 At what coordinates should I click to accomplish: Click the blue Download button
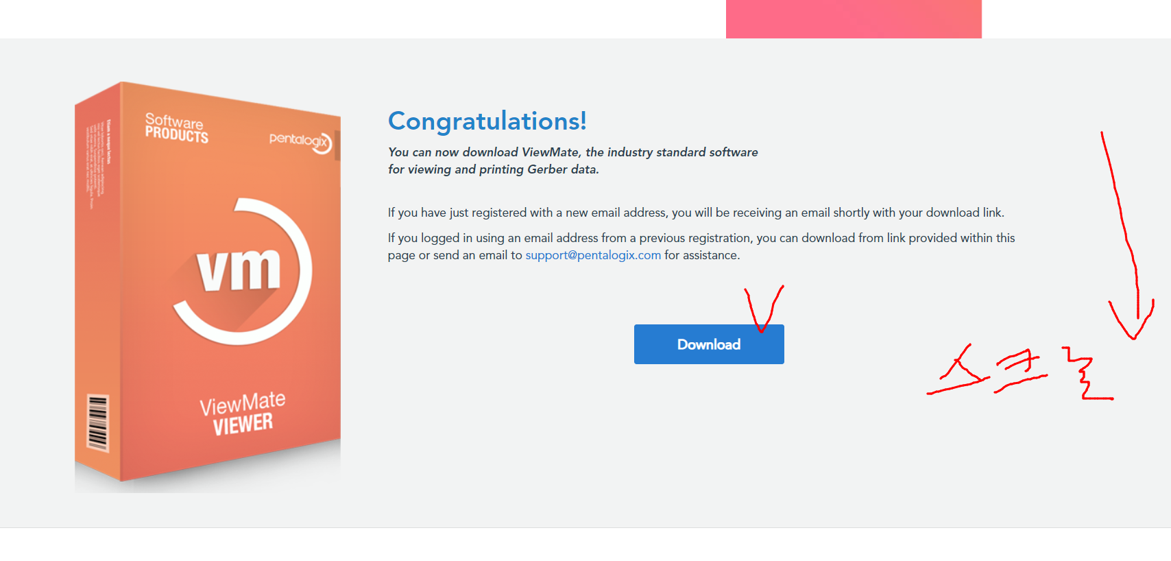[x=709, y=344]
